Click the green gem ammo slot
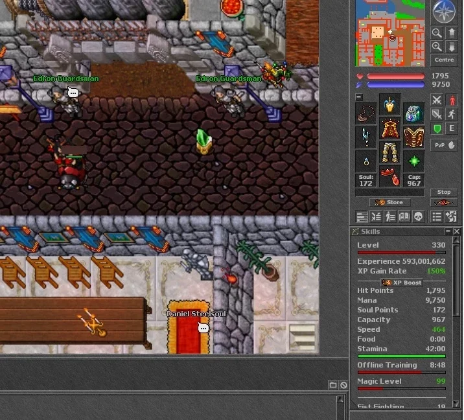 pyautogui.click(x=414, y=161)
